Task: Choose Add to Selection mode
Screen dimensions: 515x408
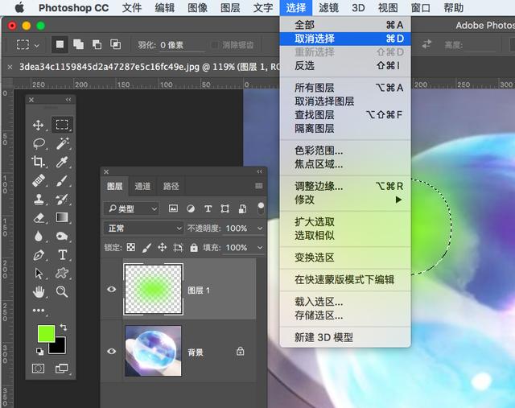Action: [78, 44]
